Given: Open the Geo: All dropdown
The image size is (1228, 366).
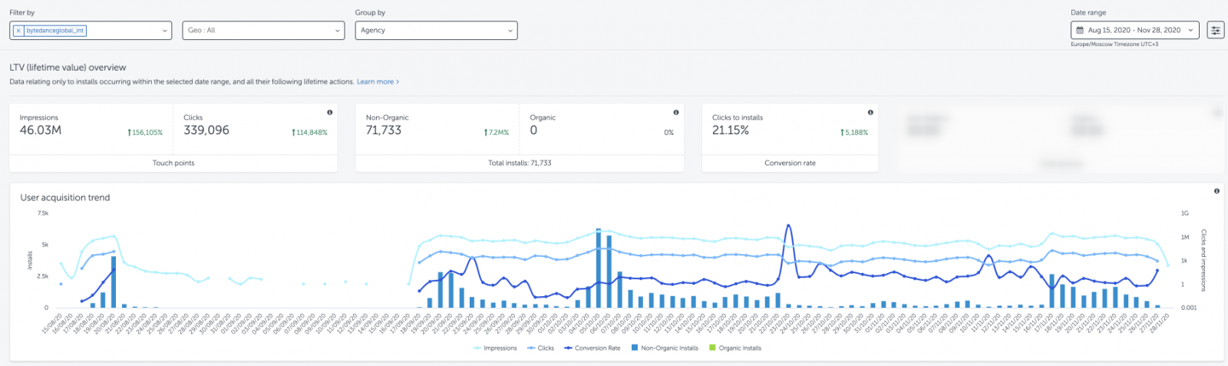Looking at the screenshot, I should (x=263, y=31).
